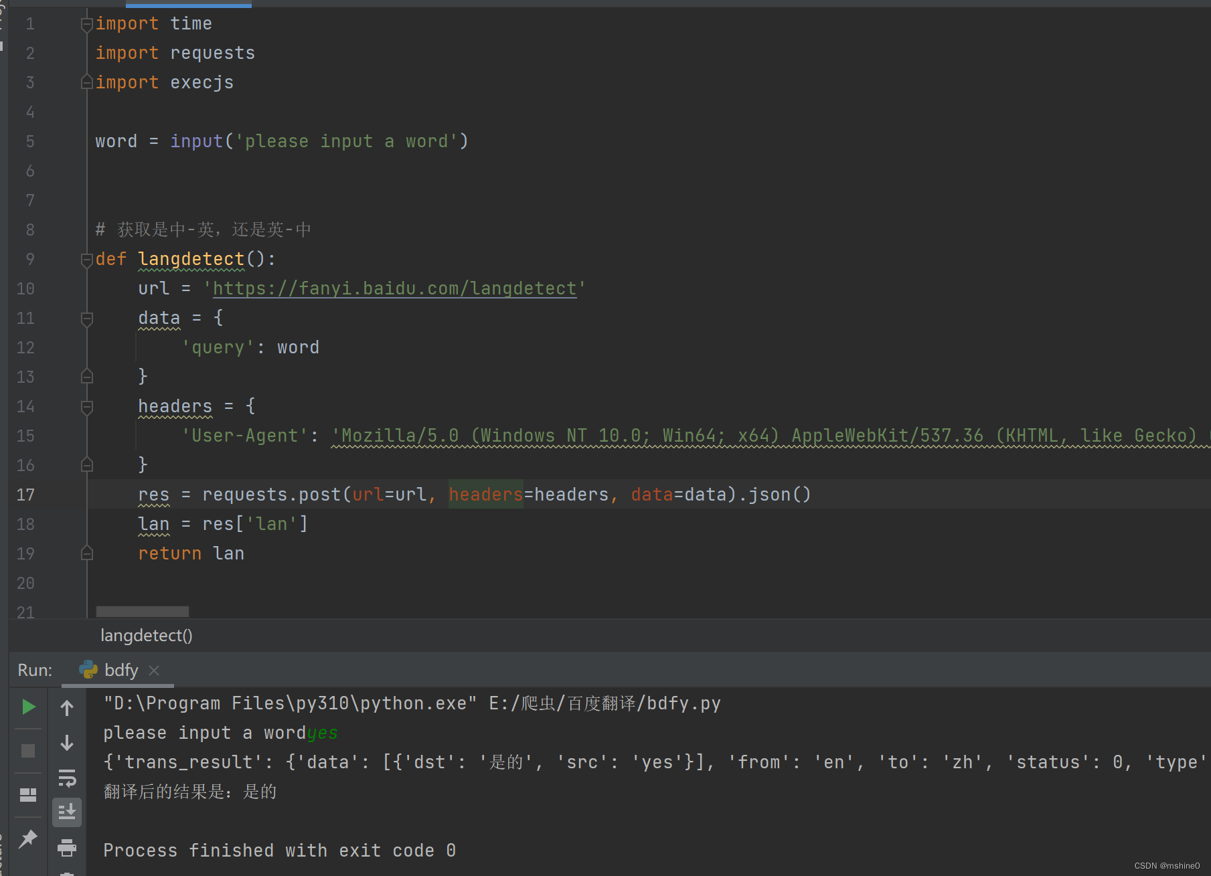Click the python.exe command line in console
The height and width of the screenshot is (876, 1211).
tap(412, 703)
